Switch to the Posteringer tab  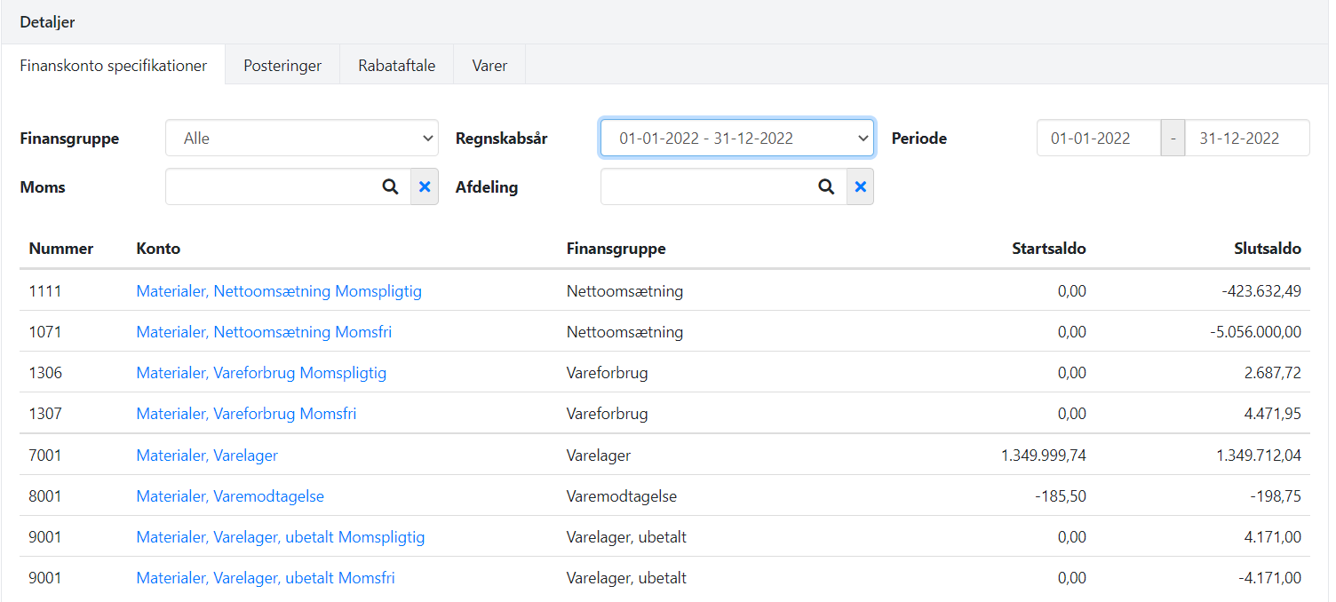(x=282, y=64)
